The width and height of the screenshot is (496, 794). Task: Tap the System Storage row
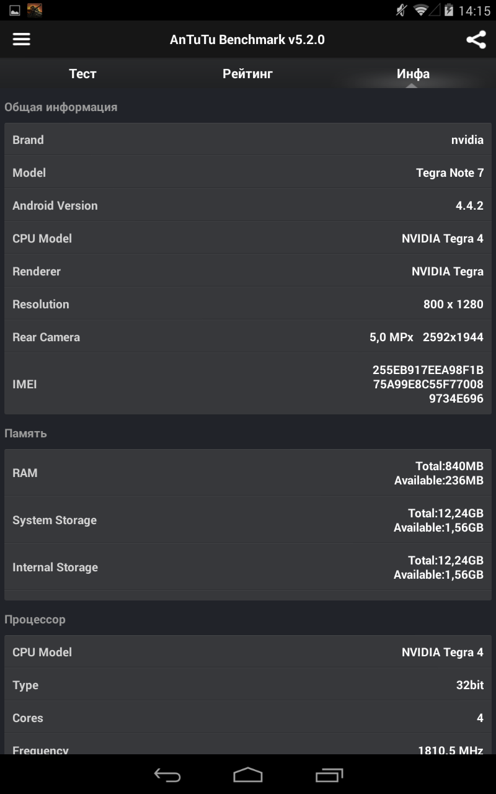pos(248,520)
